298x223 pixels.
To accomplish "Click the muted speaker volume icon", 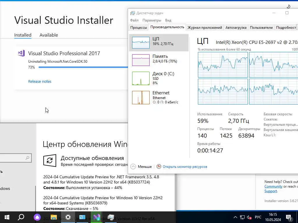I will 249,217.
